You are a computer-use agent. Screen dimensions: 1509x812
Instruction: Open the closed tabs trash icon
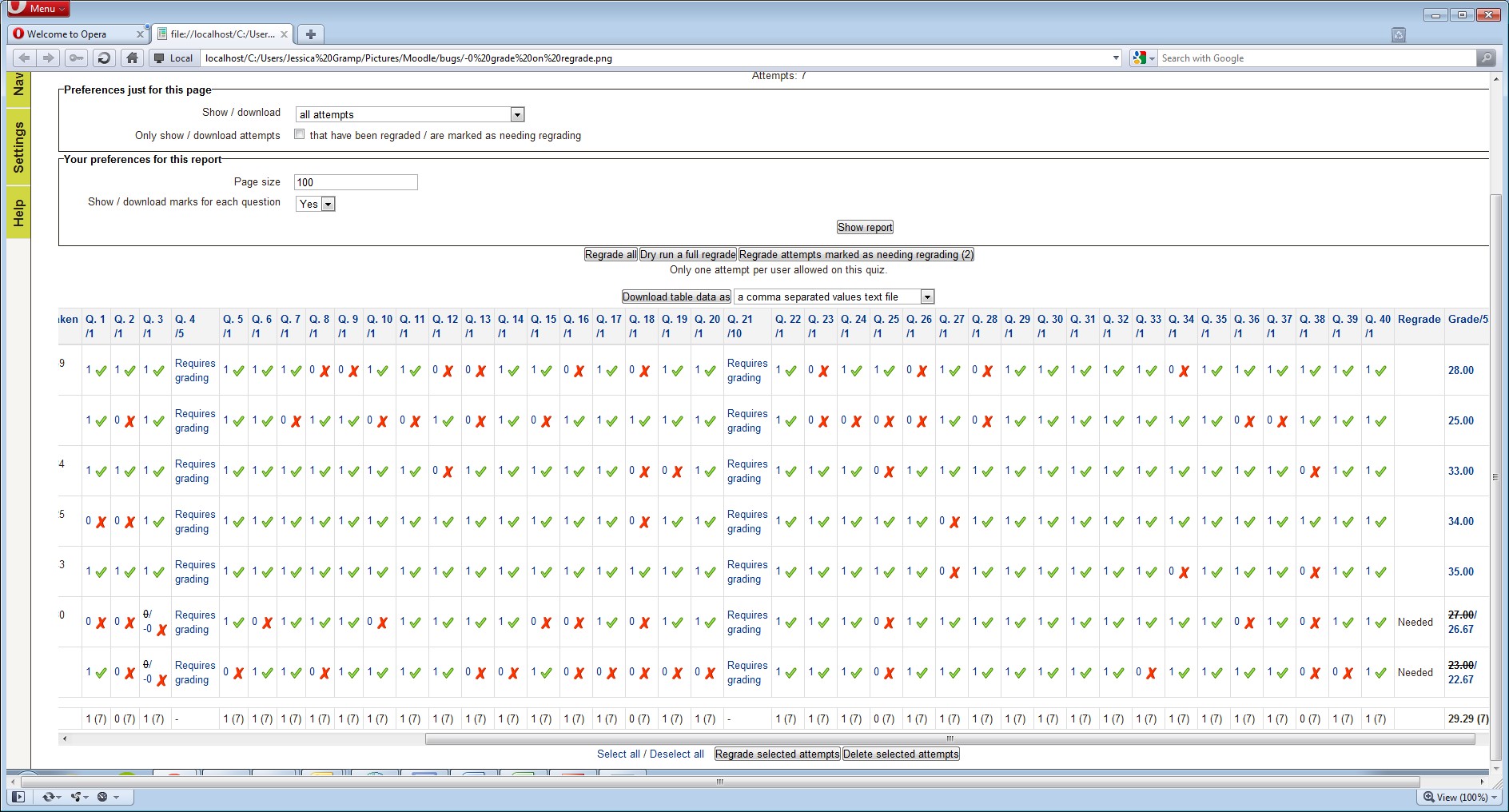click(x=1399, y=34)
